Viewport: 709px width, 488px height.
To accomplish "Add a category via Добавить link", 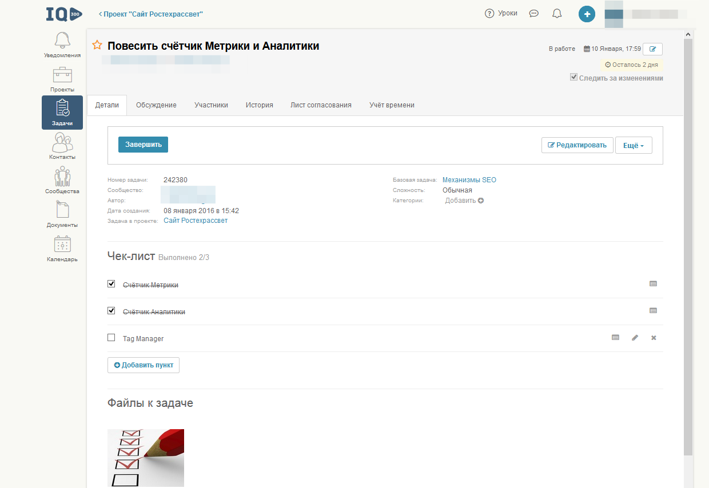I will 464,201.
